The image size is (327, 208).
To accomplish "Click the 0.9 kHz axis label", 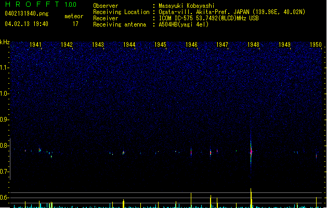I will [4, 120].
